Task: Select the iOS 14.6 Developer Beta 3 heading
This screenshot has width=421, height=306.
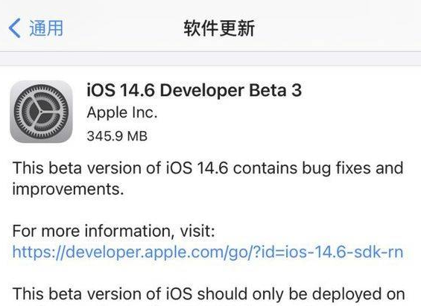Action: (x=194, y=90)
